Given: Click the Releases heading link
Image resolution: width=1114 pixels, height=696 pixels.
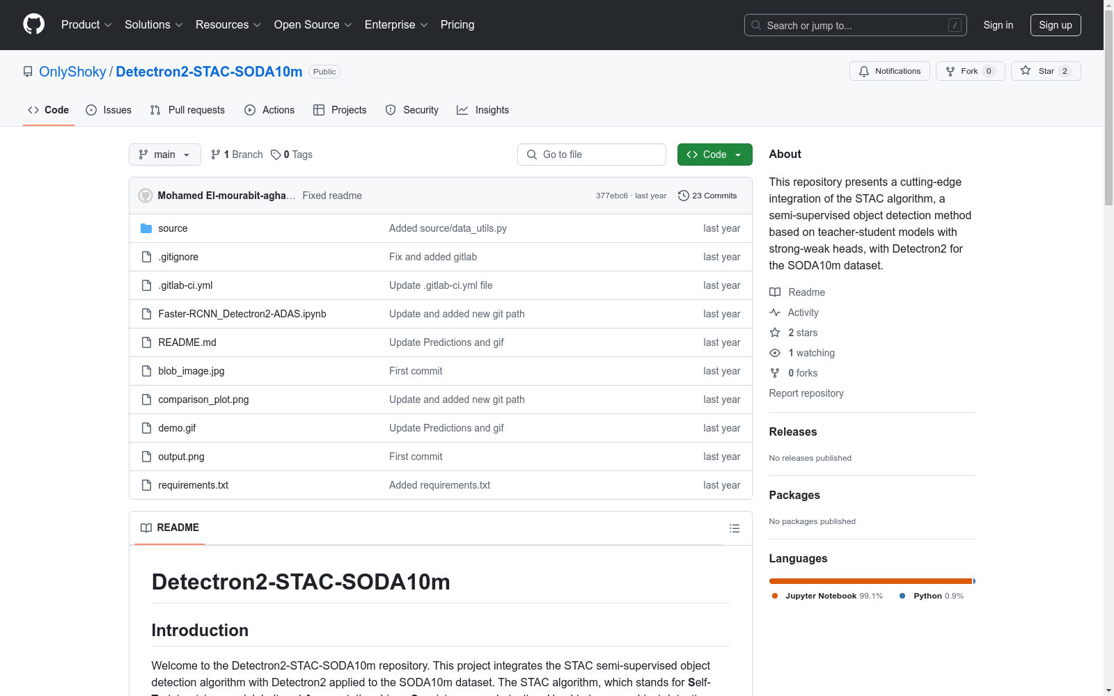Looking at the screenshot, I should click(x=793, y=432).
